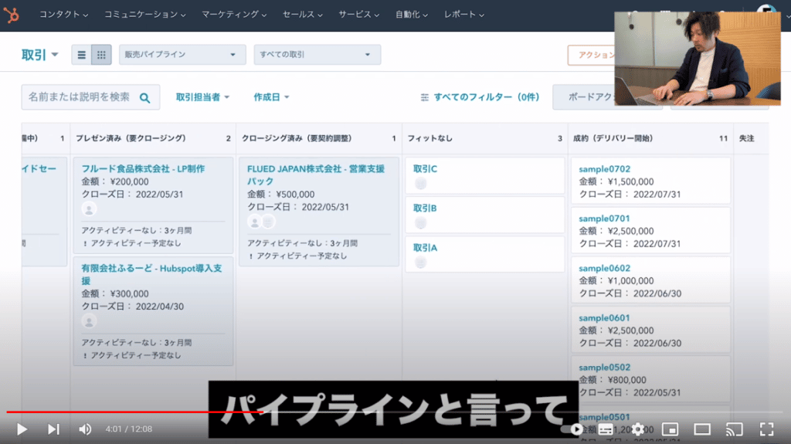Open the レポート menu
The image size is (791, 444).
(463, 15)
